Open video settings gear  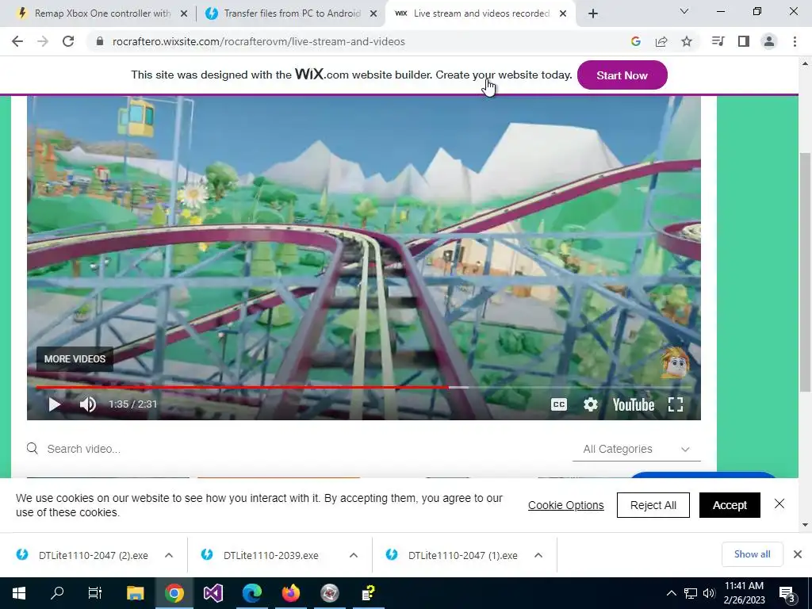[x=590, y=404]
